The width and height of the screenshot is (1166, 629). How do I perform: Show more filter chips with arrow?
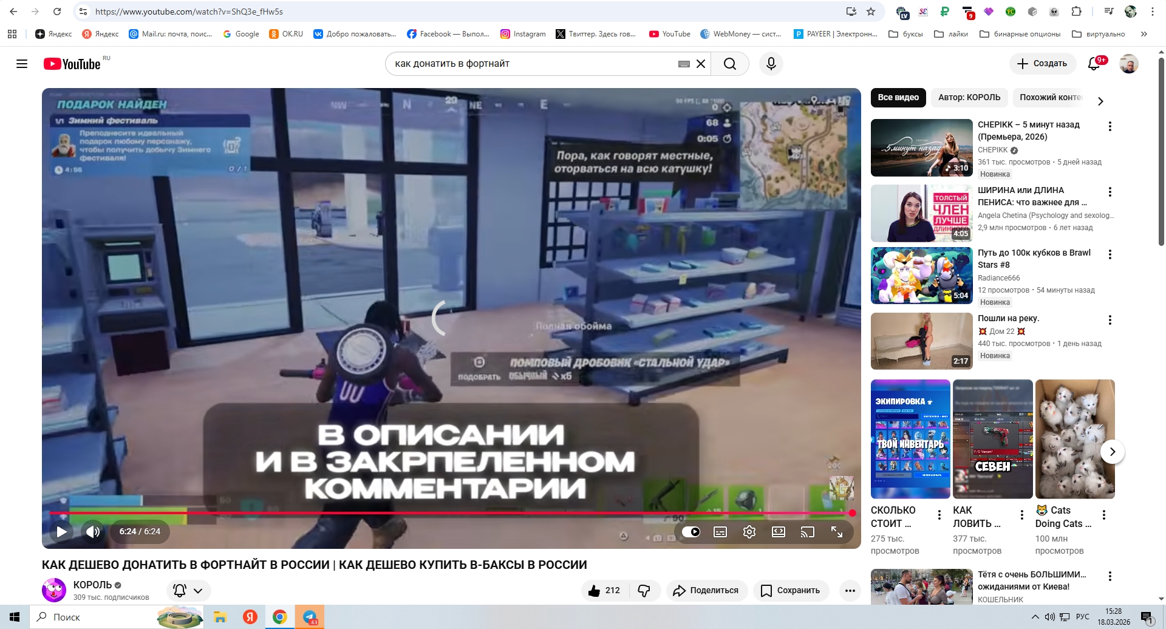[x=1100, y=101]
